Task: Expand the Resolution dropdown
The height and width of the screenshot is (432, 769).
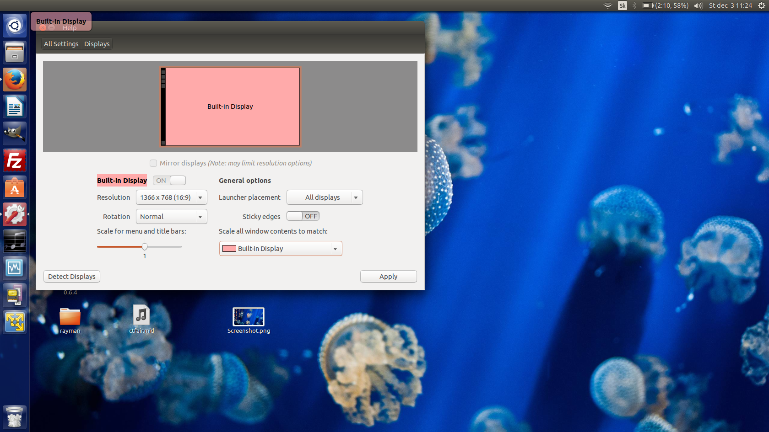Action: pyautogui.click(x=172, y=197)
